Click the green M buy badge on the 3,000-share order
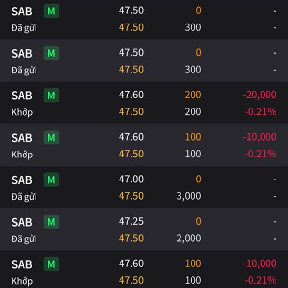The height and width of the screenshot is (288, 288). pos(51,180)
